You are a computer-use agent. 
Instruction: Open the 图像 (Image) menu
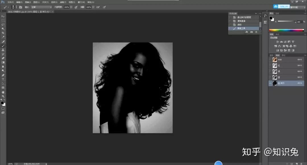[x=28, y=2]
